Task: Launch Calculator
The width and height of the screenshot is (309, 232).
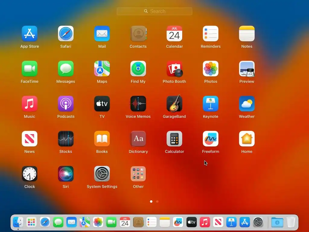Action: 174,139
